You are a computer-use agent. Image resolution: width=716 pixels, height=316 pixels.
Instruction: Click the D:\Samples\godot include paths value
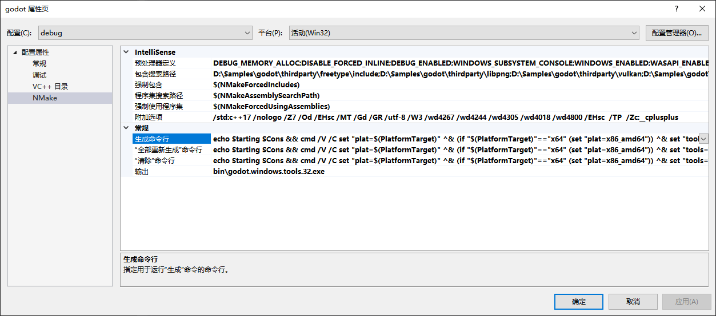pyautogui.click(x=461, y=74)
